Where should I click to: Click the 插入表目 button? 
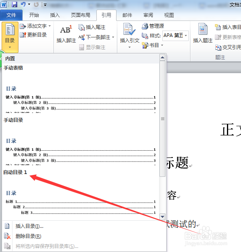click(x=228, y=27)
